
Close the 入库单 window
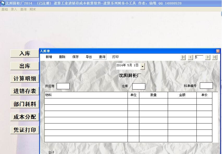(218, 51)
